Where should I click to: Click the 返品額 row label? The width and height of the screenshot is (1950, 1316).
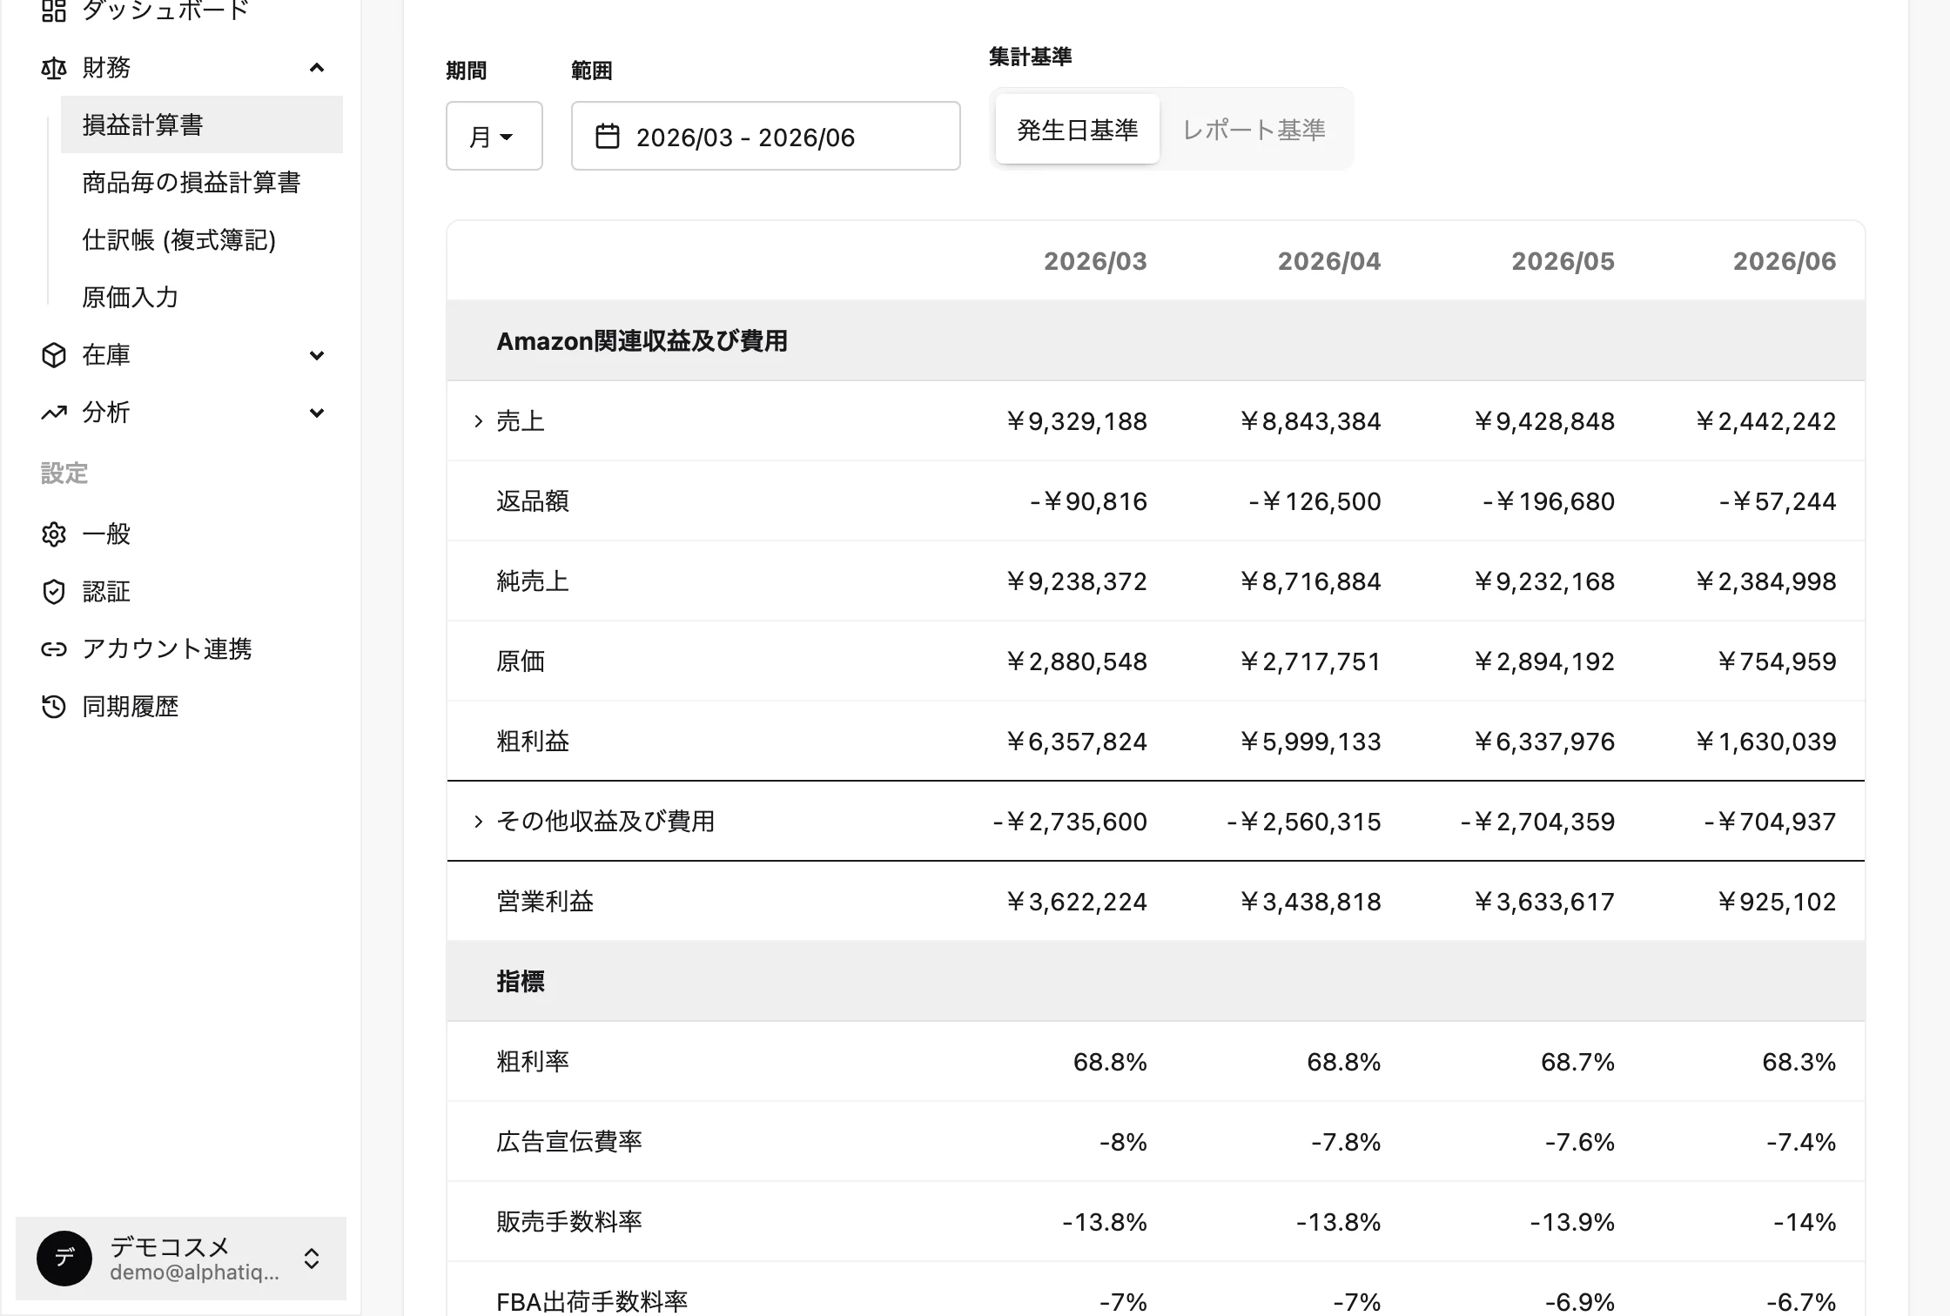(x=533, y=501)
